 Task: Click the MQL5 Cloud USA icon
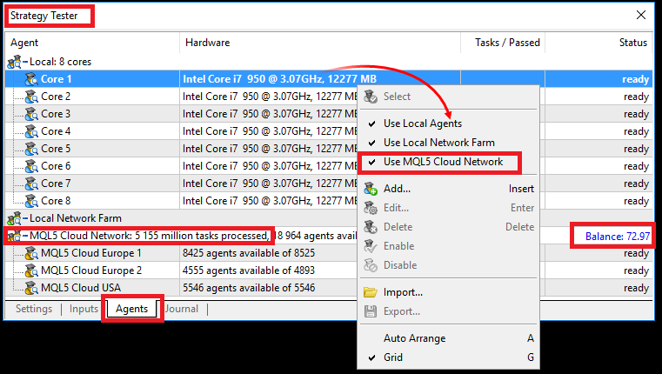coord(31,288)
